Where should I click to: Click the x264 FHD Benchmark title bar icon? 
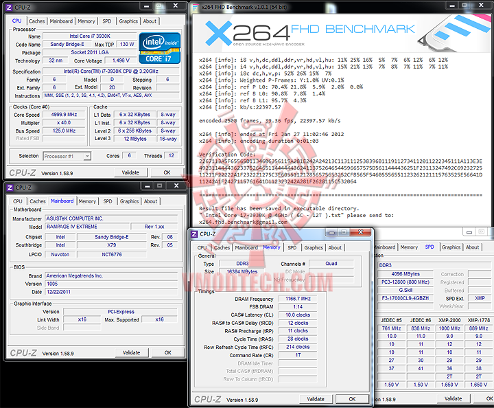pos(196,7)
